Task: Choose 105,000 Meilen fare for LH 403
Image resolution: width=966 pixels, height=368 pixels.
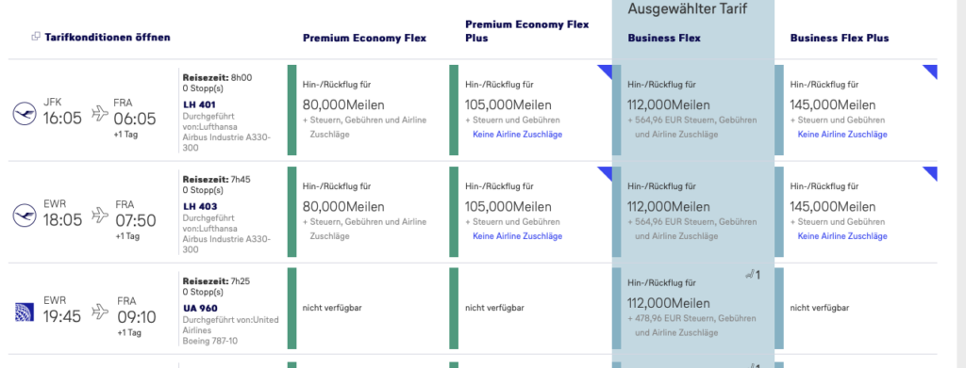Action: 508,207
